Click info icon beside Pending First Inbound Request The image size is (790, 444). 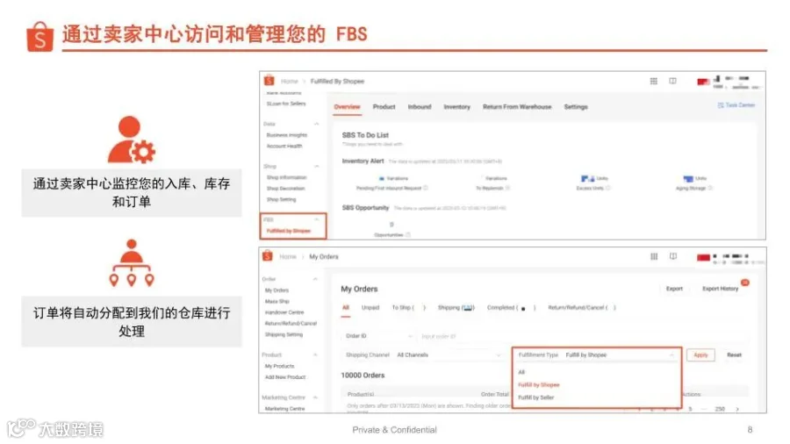(x=426, y=188)
